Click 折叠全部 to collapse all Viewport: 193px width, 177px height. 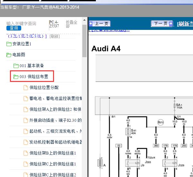point(71,24)
